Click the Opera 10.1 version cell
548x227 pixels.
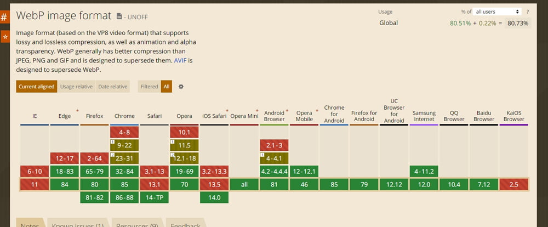[x=184, y=132]
